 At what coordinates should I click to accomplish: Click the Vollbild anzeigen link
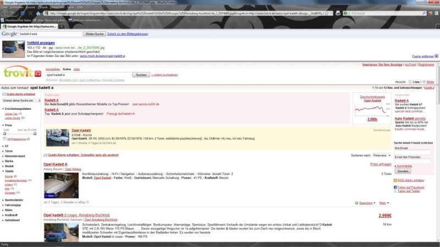click(41, 43)
